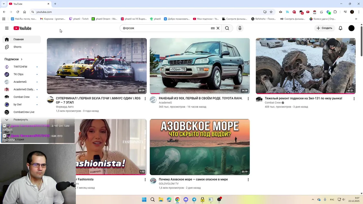363x204 pixels.
Task: Open Telegram from taskbar
Action: (x=194, y=199)
